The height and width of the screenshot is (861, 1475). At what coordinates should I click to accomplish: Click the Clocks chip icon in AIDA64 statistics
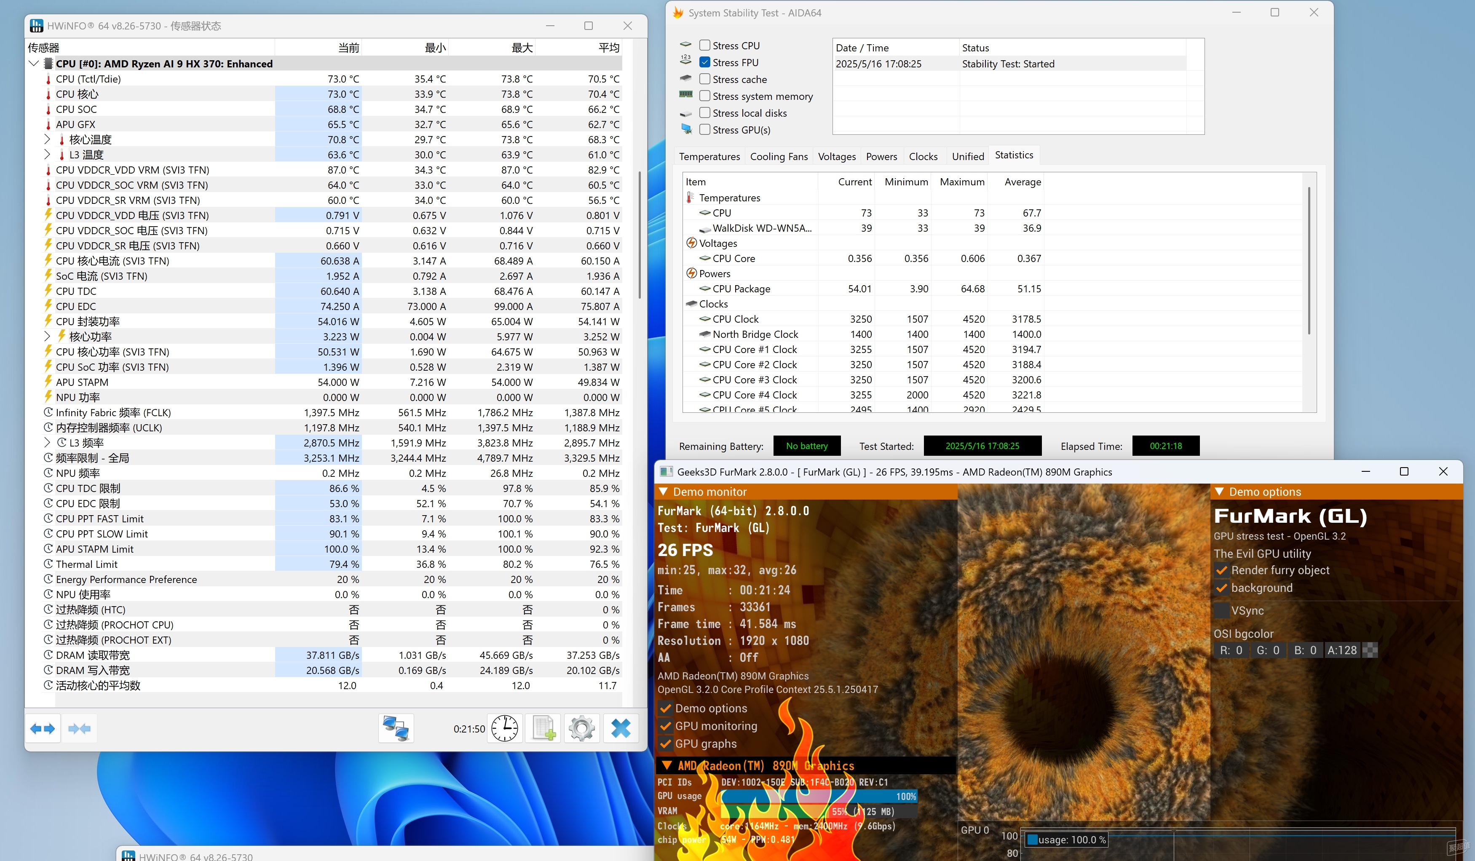(x=691, y=304)
